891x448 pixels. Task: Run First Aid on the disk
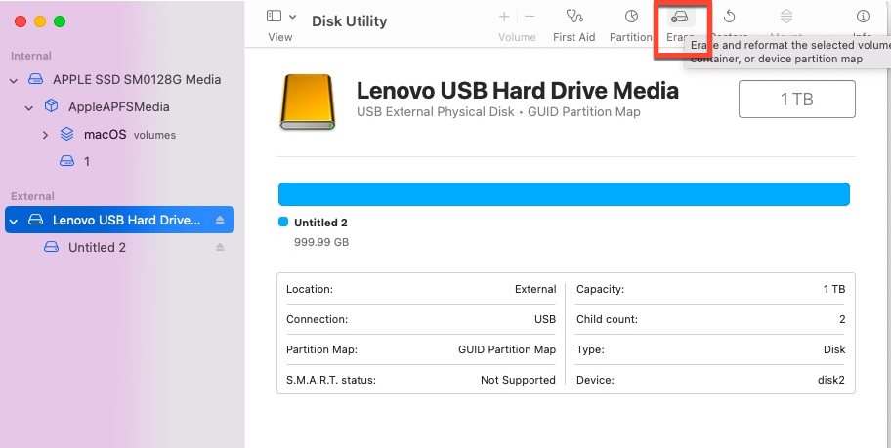[573, 25]
